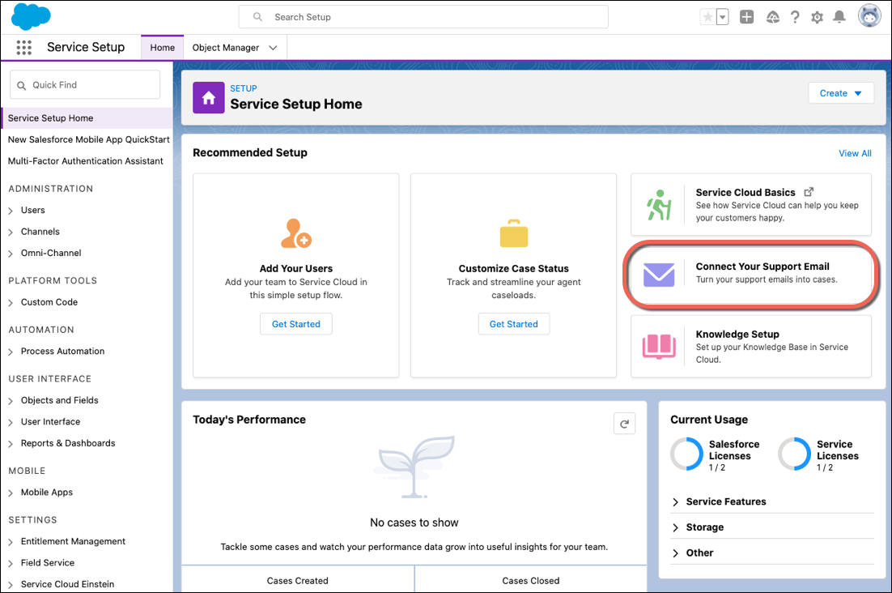Viewport: 892px width, 593px height.
Task: Expand the Service Cloud Einstein node
Action: 11,585
